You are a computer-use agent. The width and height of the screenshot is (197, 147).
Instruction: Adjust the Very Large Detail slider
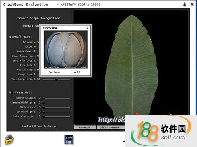(56, 79)
